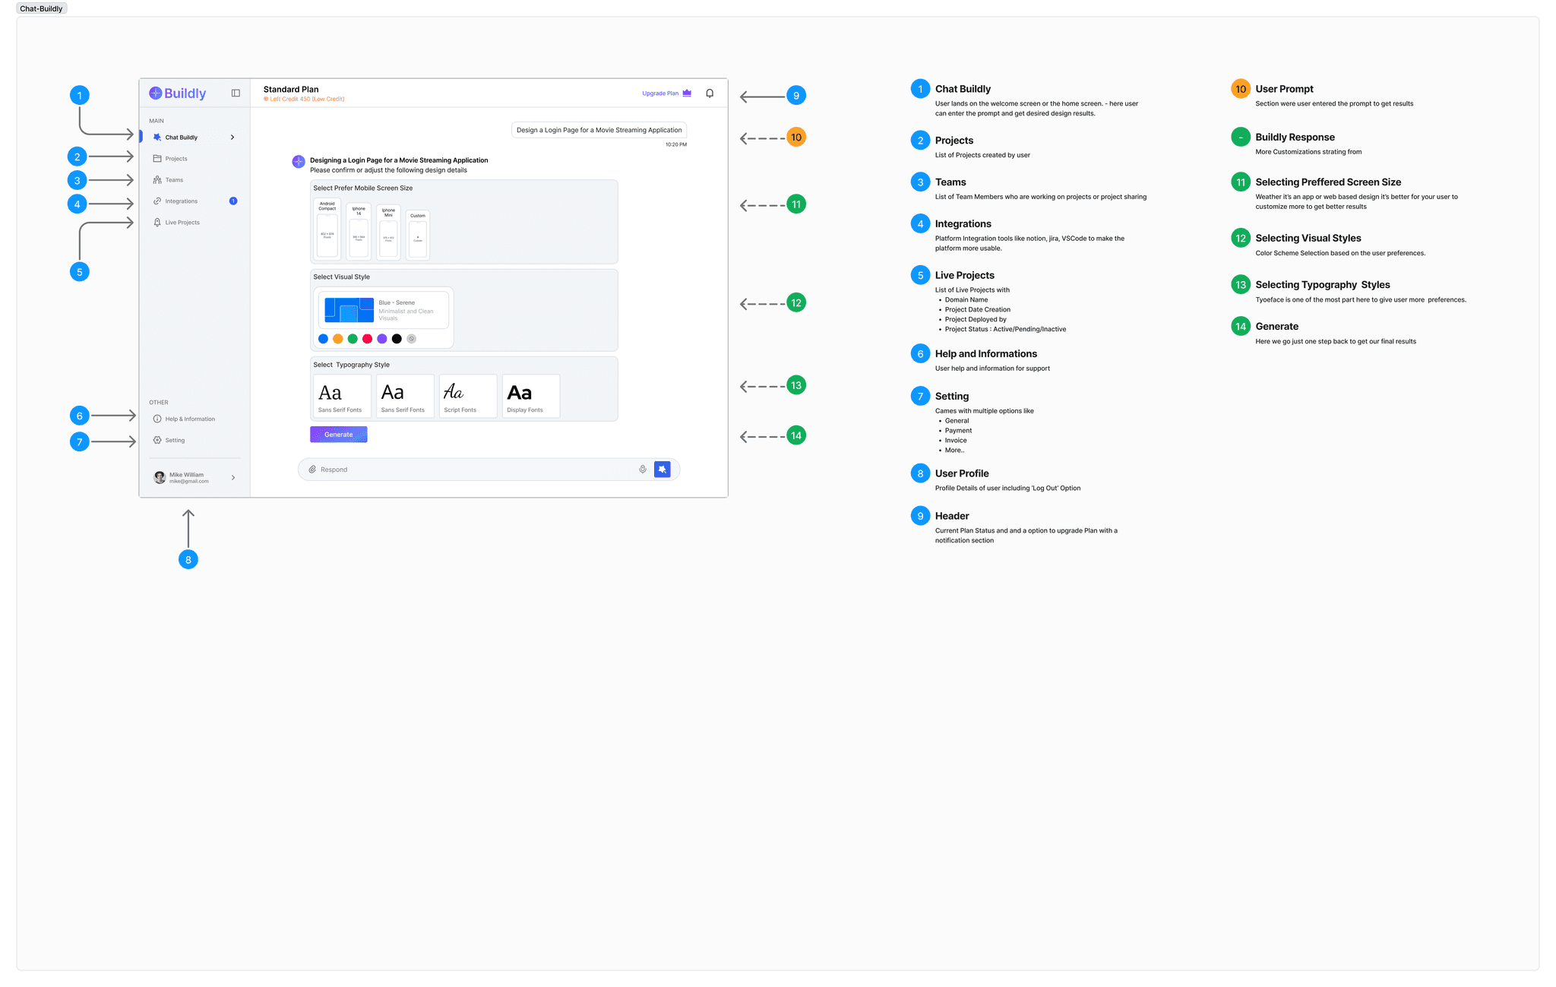Expand the Chat Buildly chevron
Viewport: 1556px width, 987px height.
point(232,138)
